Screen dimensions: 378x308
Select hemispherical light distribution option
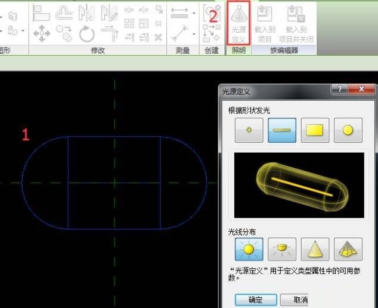tap(282, 249)
